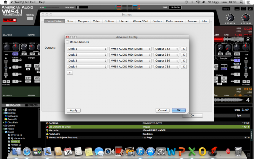The width and height of the screenshot is (254, 159).
Task: Open the Trash in the Dock
Action: pyautogui.click(x=238, y=152)
